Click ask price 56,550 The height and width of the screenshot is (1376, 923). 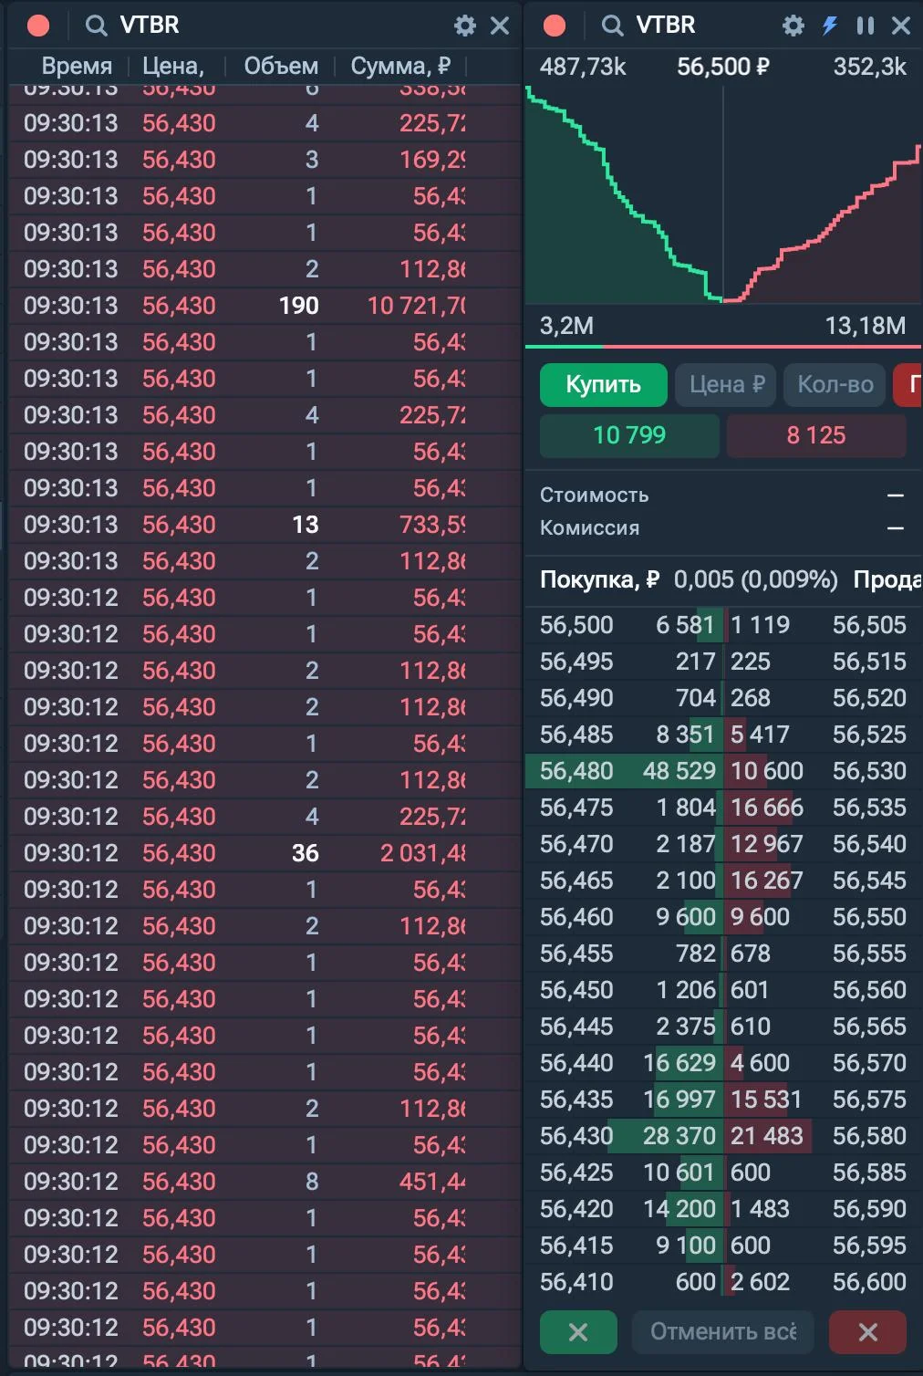869,917
